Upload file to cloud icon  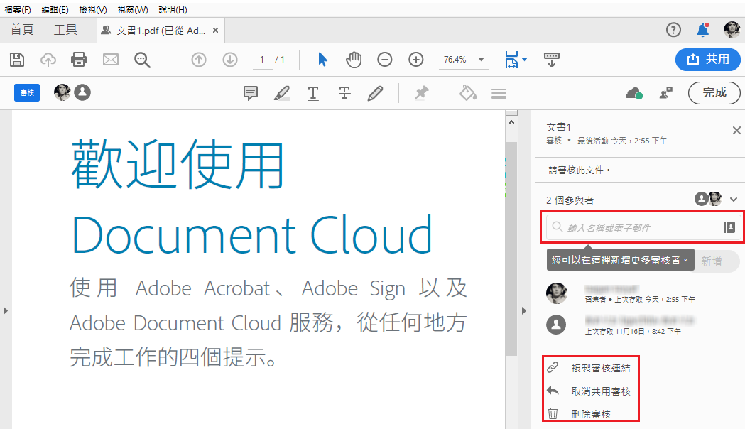tap(48, 60)
